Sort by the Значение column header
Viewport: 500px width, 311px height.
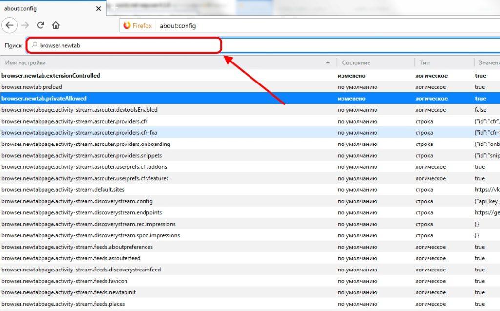coord(488,62)
